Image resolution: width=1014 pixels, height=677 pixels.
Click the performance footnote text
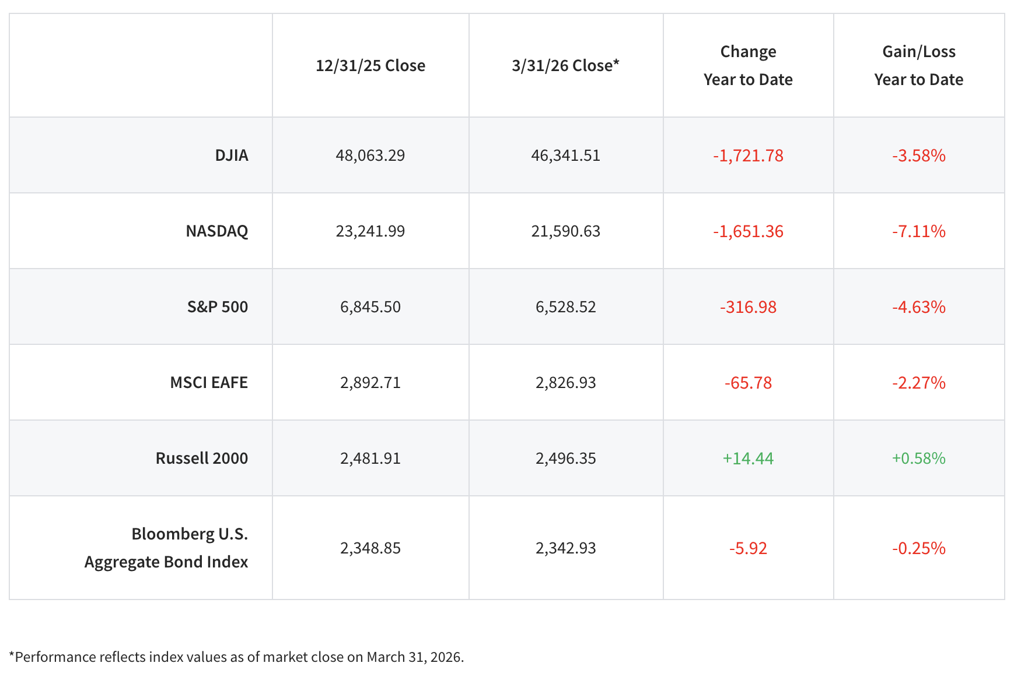click(x=236, y=657)
